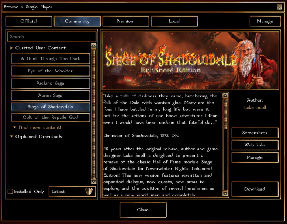Click the top-right Manage button

[x=265, y=21]
